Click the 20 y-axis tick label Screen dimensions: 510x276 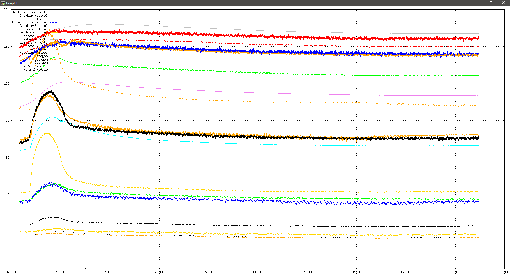(7, 232)
